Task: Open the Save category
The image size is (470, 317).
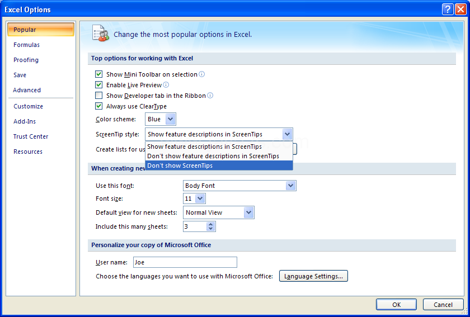Action: [20, 75]
